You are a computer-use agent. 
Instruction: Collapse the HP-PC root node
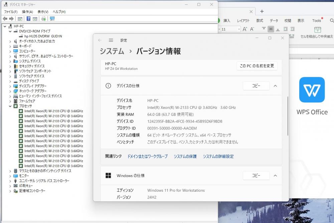(x=5, y=26)
